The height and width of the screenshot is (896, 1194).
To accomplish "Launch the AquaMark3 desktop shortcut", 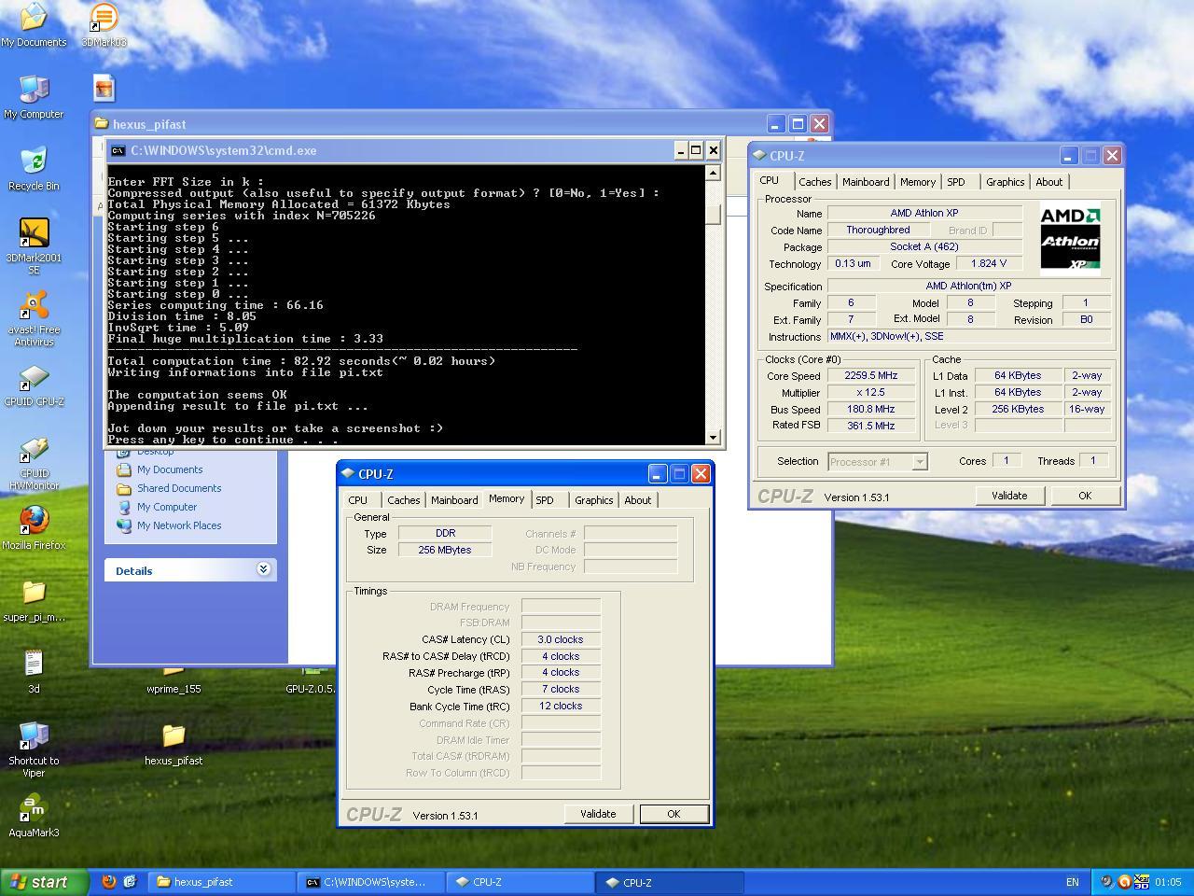I will click(34, 816).
